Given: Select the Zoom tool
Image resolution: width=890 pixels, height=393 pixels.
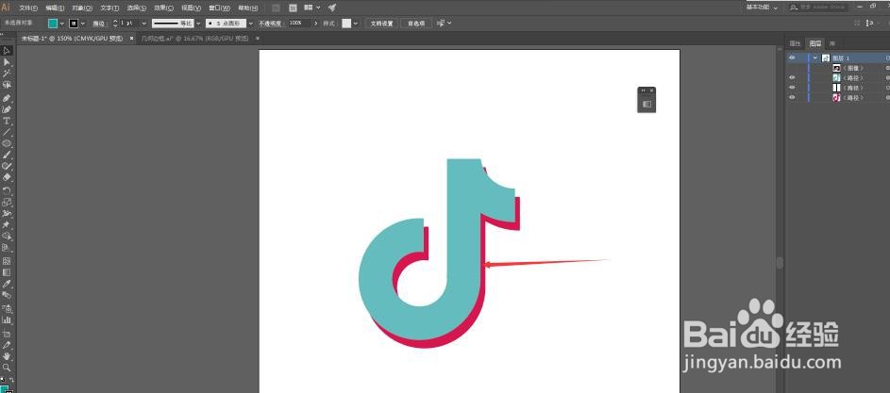Looking at the screenshot, I should pyautogui.click(x=7, y=368).
